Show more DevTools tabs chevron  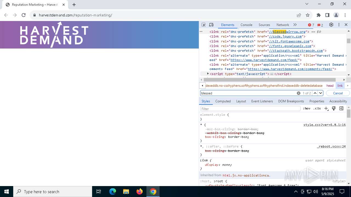[295, 25]
